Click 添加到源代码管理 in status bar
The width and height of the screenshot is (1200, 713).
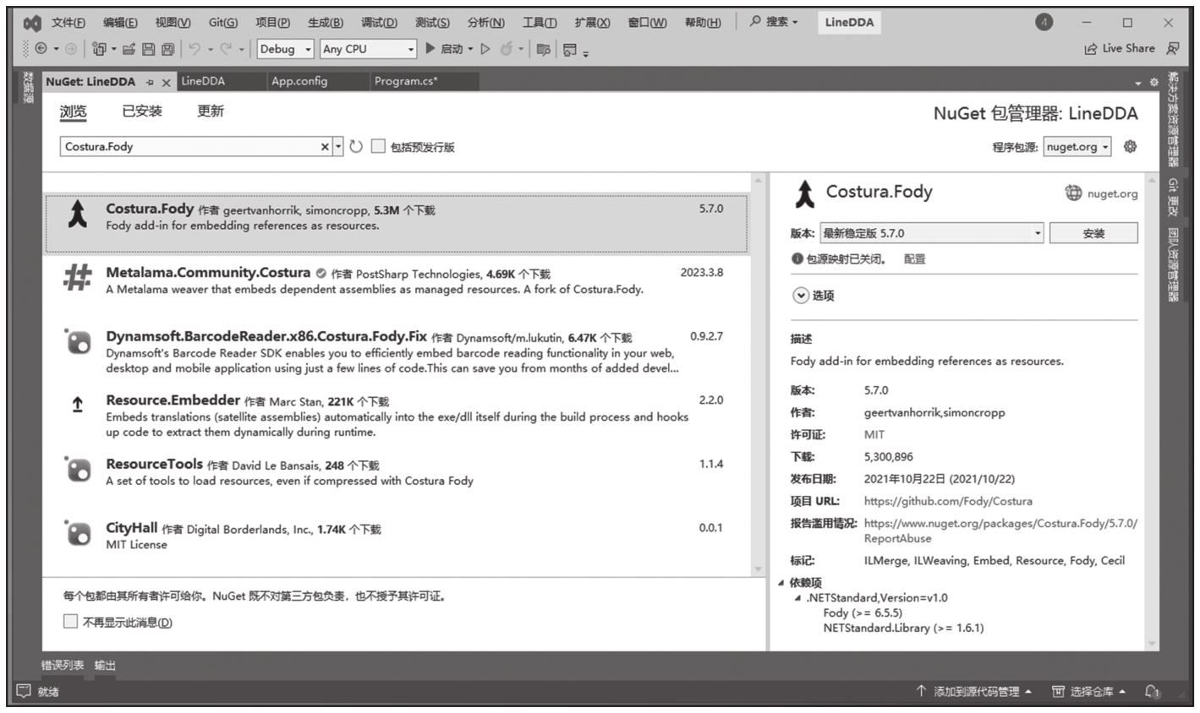point(974,691)
